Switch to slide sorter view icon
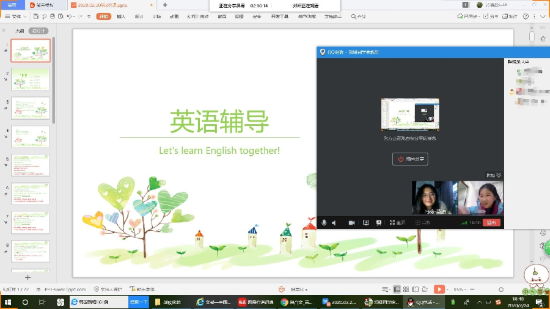The width and height of the screenshot is (550, 309). [x=406, y=289]
